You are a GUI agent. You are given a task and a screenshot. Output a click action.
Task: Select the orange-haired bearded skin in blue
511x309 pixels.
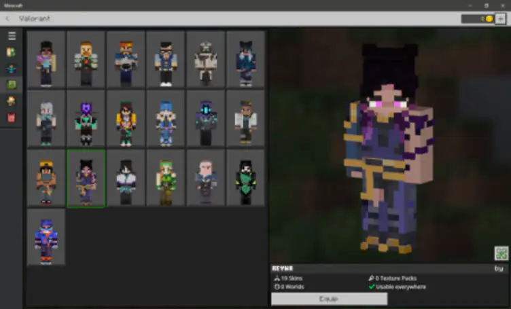126,60
